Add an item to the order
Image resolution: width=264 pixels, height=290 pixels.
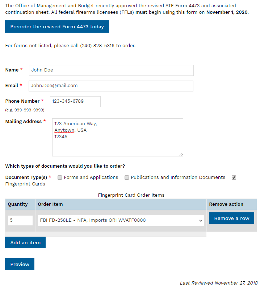25,242
